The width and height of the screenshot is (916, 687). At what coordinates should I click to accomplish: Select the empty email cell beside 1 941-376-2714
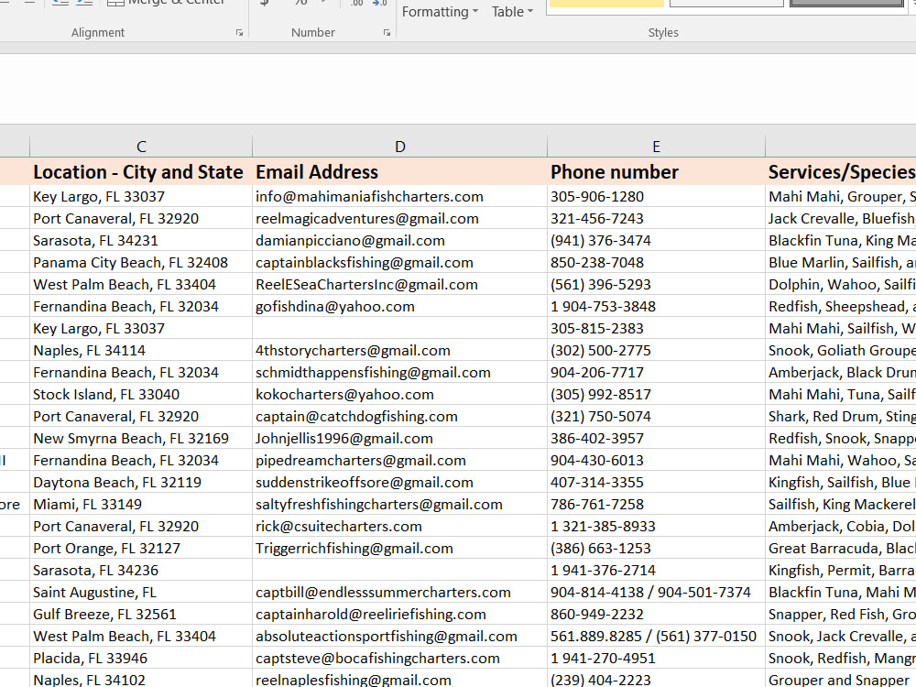pyautogui.click(x=399, y=570)
